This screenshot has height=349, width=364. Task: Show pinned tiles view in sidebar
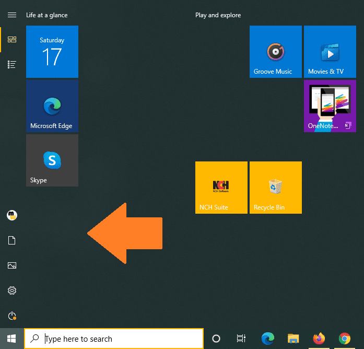[12, 40]
